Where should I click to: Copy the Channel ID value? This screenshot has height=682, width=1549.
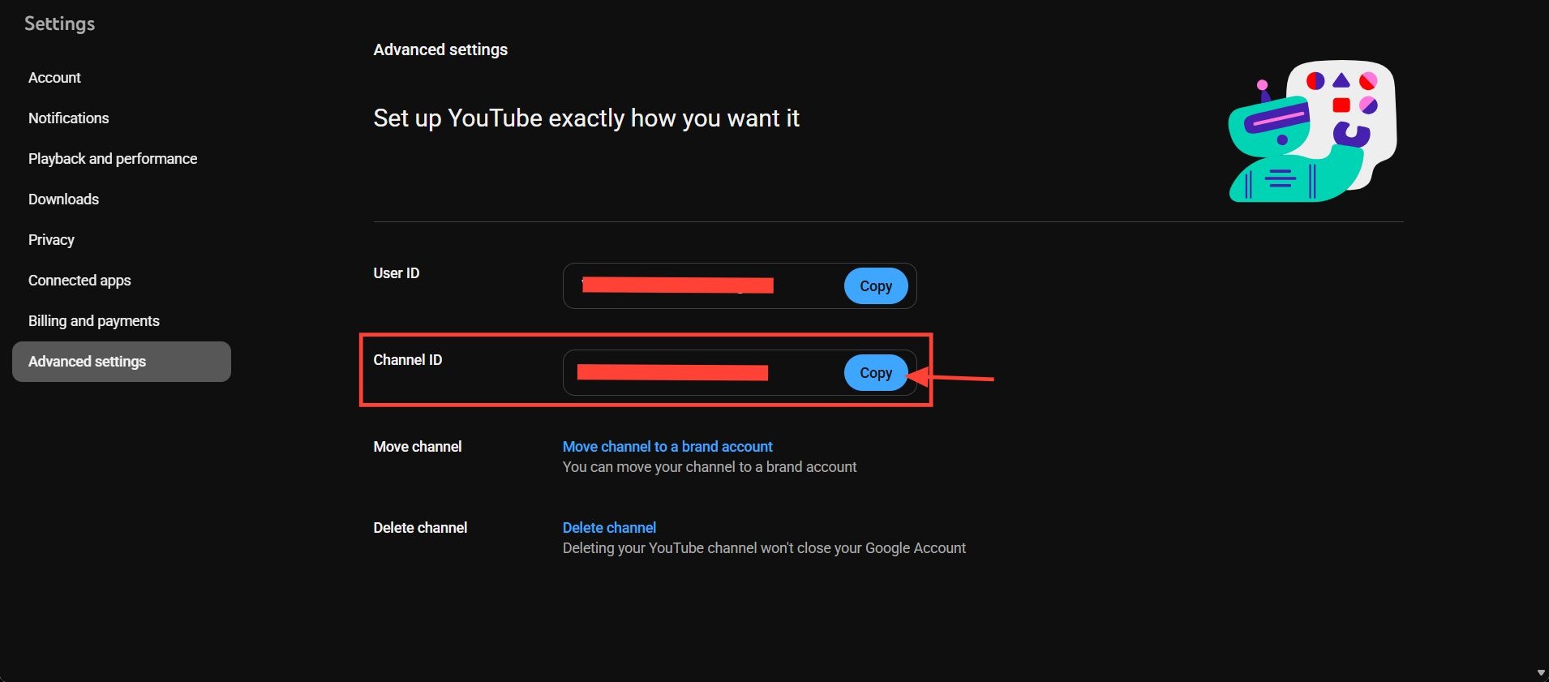(x=876, y=373)
